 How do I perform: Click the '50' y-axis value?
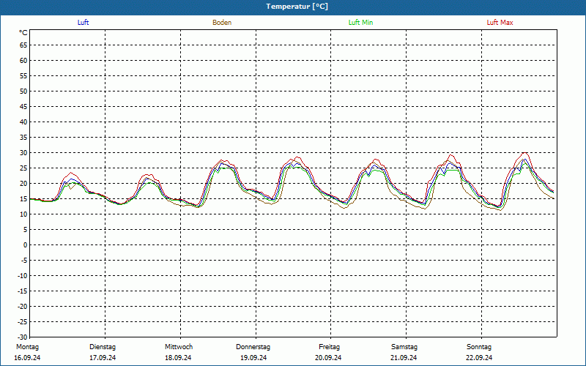pos(23,91)
